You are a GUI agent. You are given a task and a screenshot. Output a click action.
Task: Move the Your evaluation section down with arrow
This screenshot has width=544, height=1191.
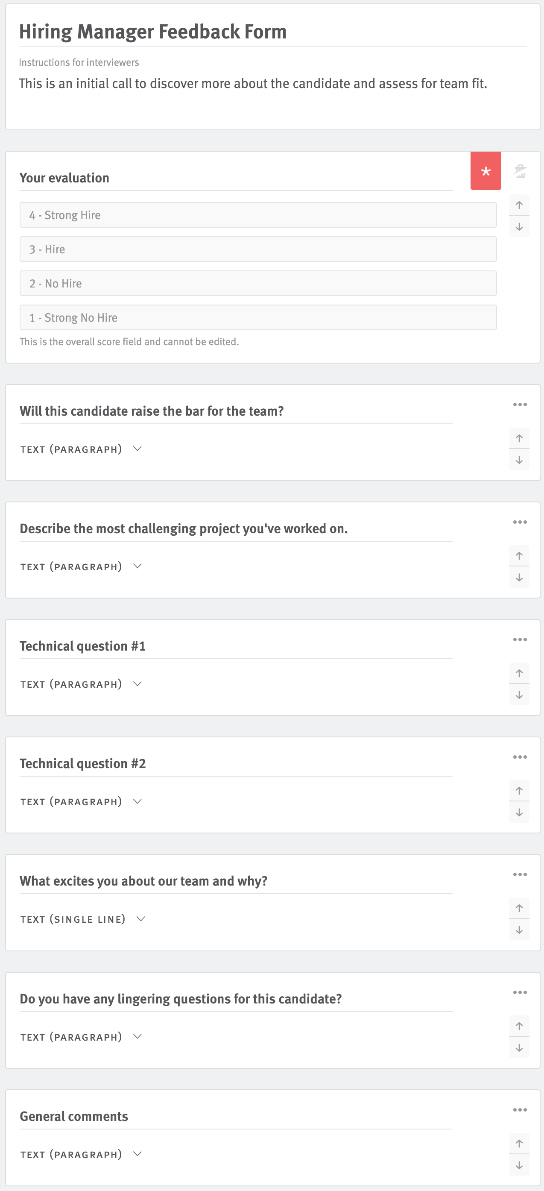click(519, 226)
